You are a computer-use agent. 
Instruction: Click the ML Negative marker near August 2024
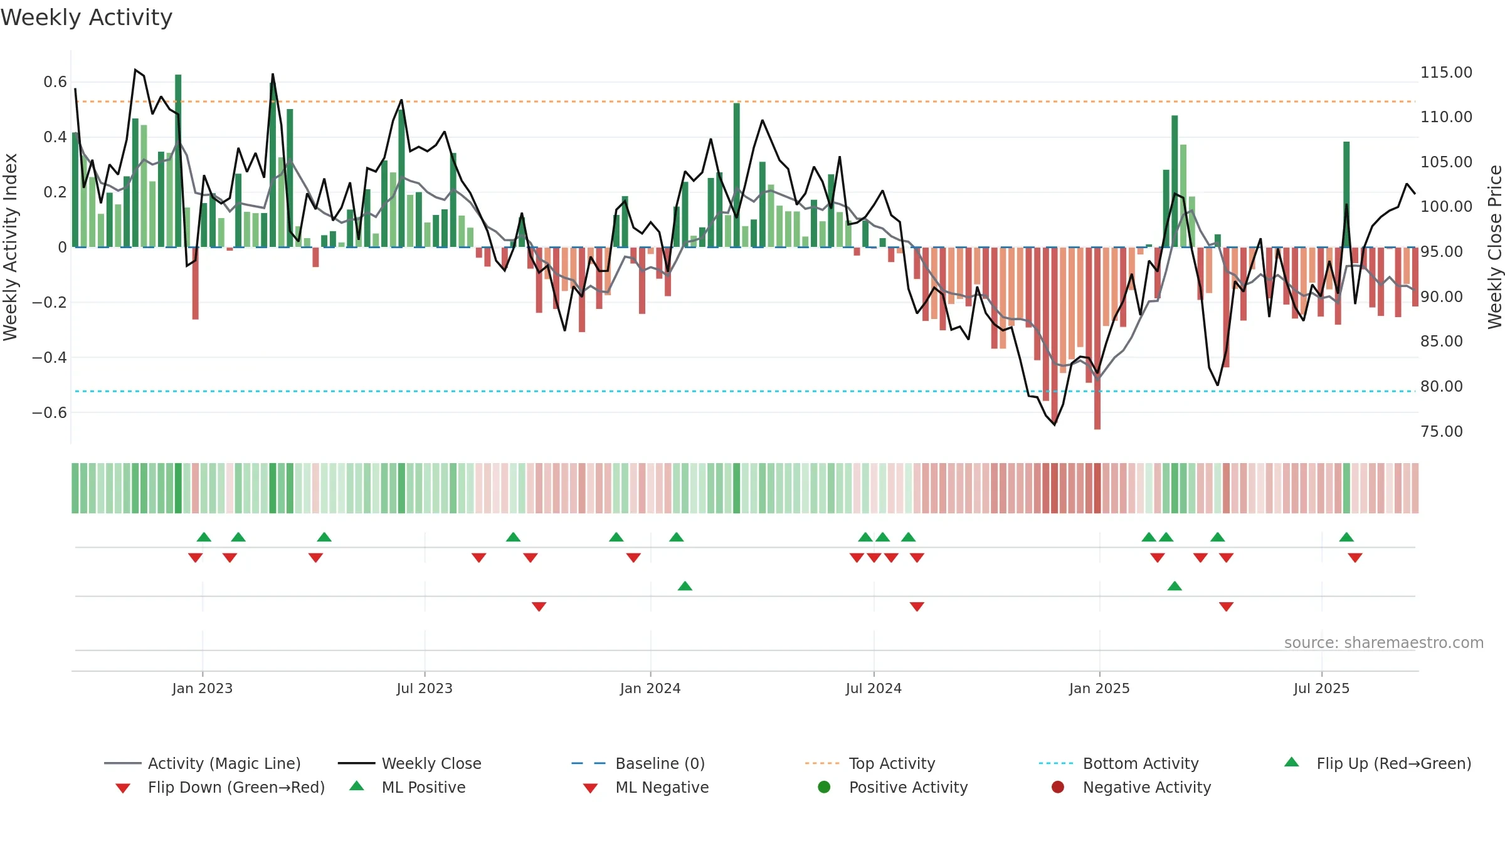[917, 607]
